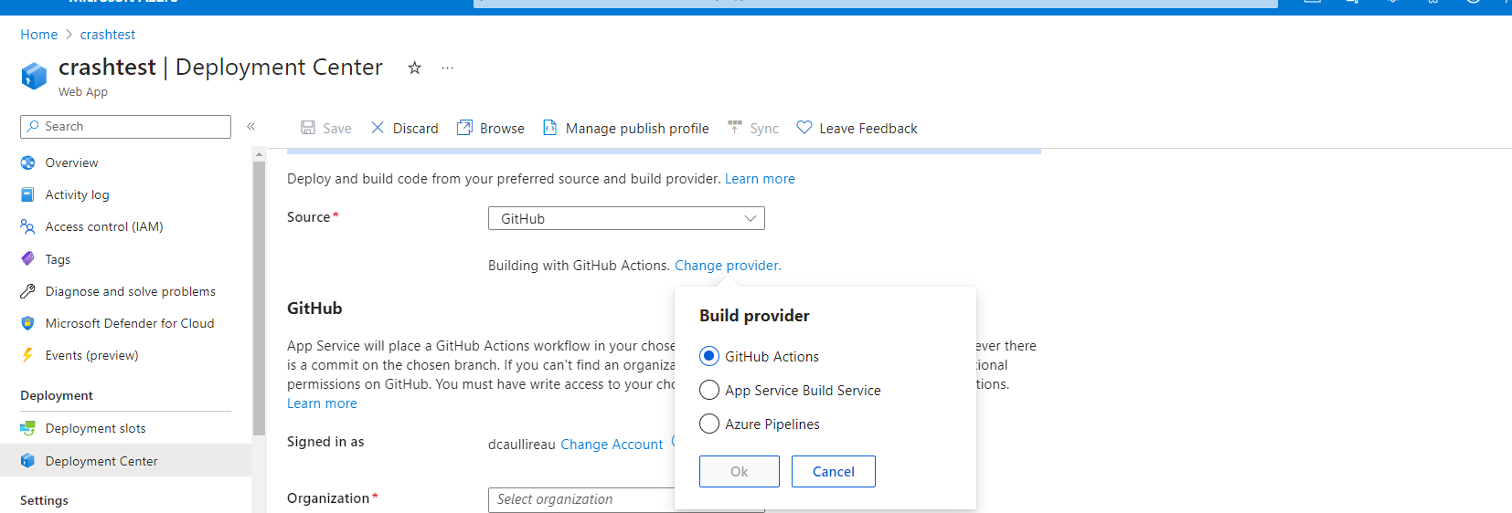Open Deployment slots in the sidebar
Screen dimensions: 1512x513
96,428
